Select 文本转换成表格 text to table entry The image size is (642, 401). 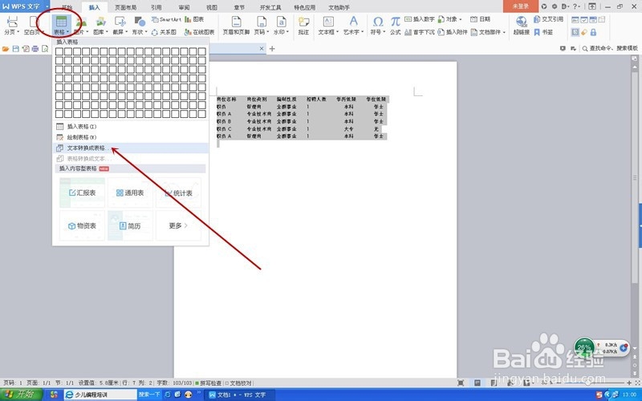(131, 148)
